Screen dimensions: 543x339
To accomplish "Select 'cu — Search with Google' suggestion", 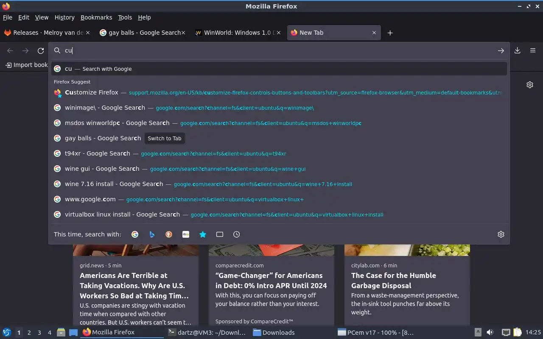I will pyautogui.click(x=279, y=69).
